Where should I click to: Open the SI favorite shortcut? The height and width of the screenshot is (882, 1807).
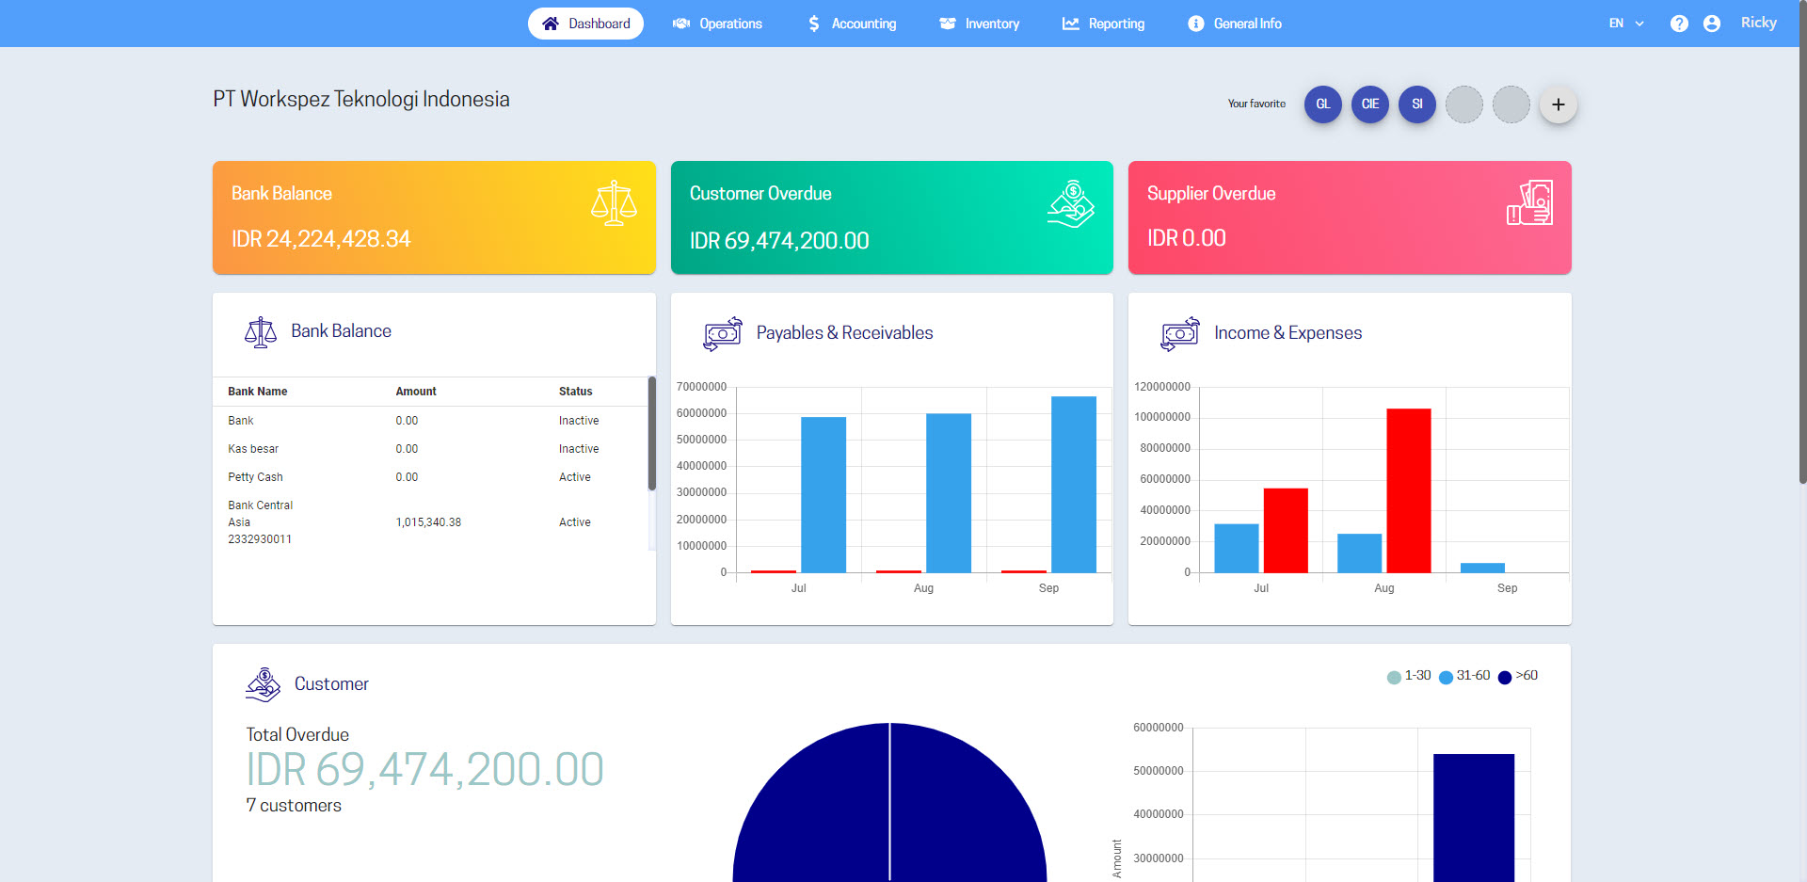1417,104
